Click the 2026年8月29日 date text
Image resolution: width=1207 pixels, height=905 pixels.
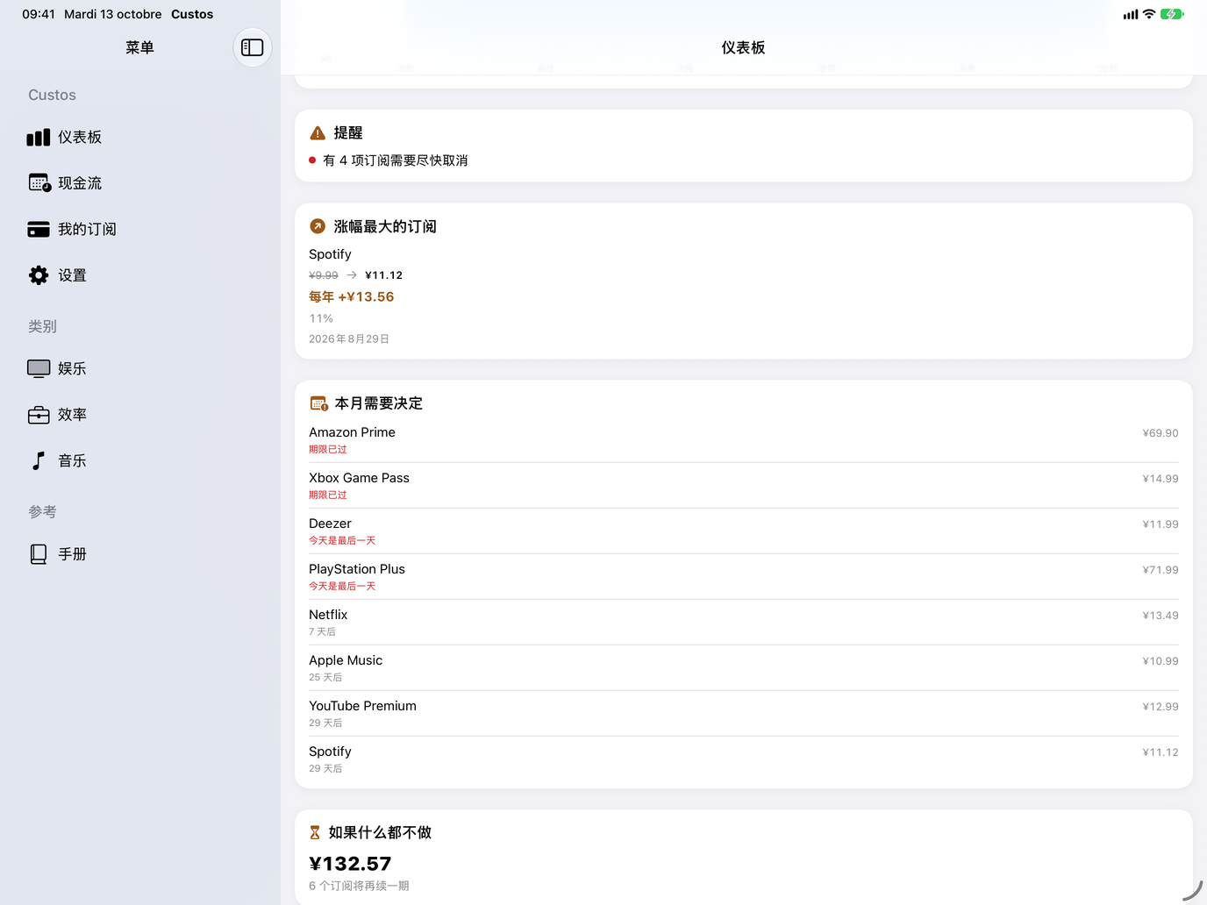pyautogui.click(x=349, y=339)
